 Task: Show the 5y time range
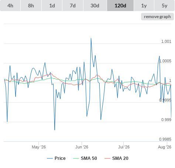[x=165, y=6]
